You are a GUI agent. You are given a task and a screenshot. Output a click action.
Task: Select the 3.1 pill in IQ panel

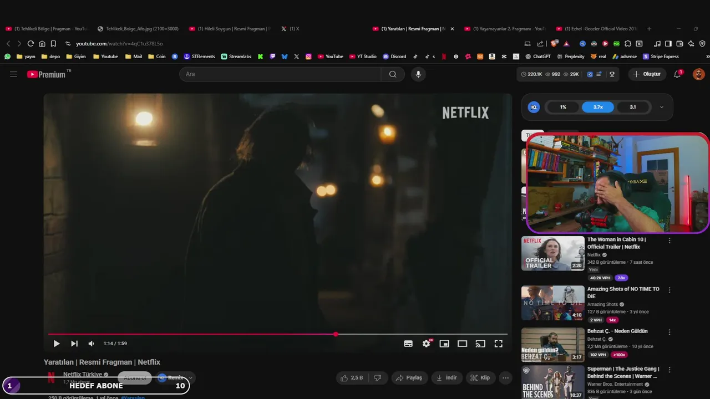[x=633, y=107]
